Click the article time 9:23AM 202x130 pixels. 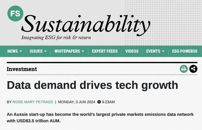pyautogui.click(x=108, y=102)
